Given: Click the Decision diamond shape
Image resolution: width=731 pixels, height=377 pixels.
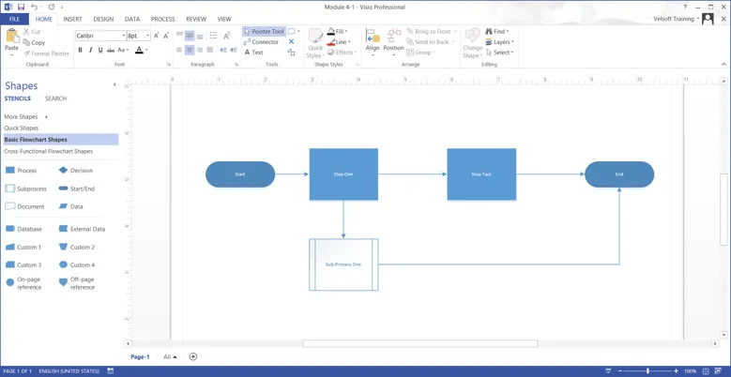Looking at the screenshot, I should click(x=75, y=171).
